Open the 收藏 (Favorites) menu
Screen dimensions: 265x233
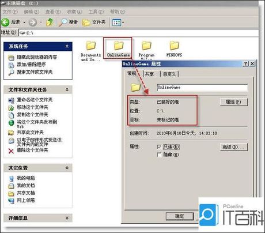tap(74, 12)
